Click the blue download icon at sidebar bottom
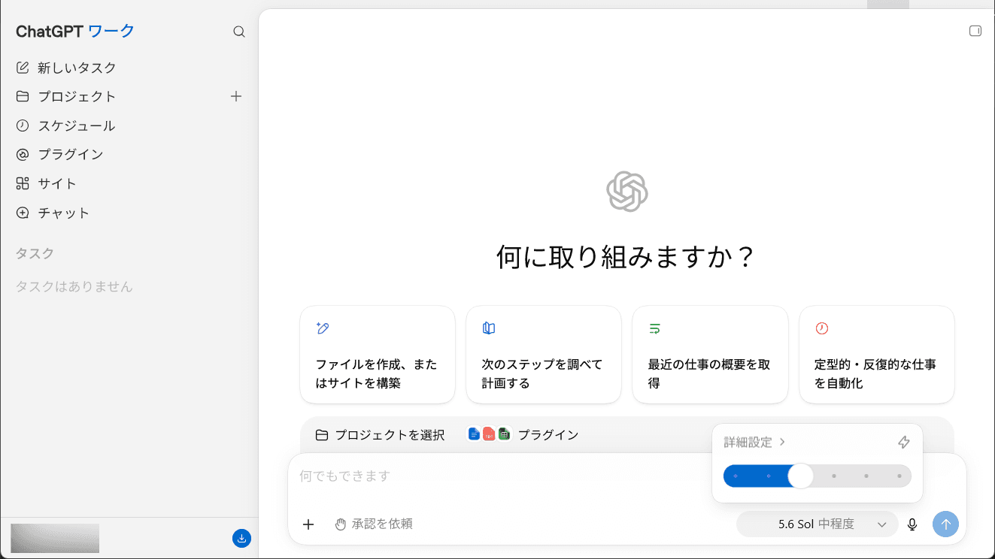 point(241,538)
